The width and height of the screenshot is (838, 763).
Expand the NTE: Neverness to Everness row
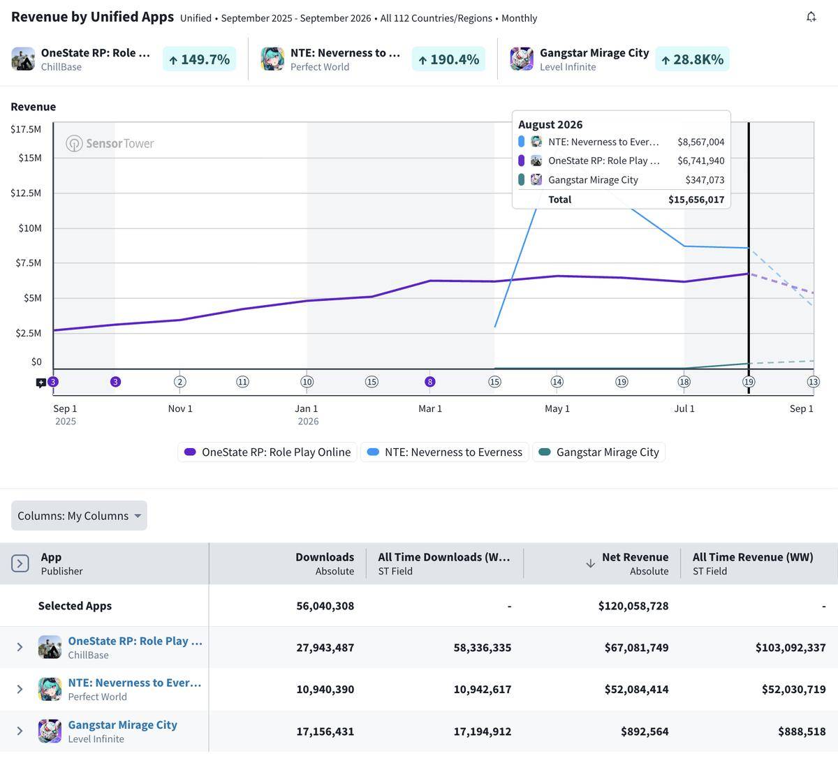(x=20, y=689)
